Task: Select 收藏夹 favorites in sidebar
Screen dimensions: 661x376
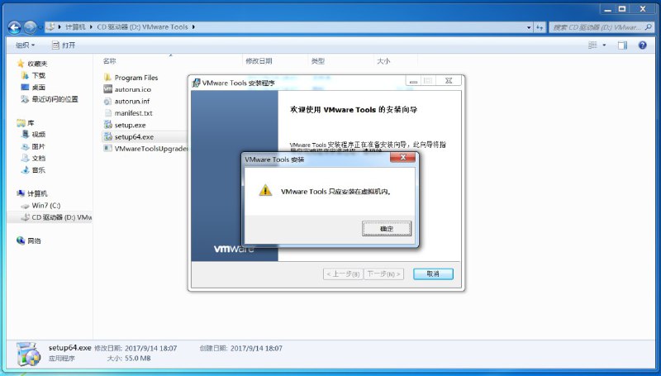Action: (32, 64)
